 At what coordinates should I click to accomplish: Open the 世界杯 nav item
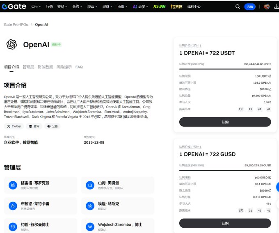pos(176,7)
